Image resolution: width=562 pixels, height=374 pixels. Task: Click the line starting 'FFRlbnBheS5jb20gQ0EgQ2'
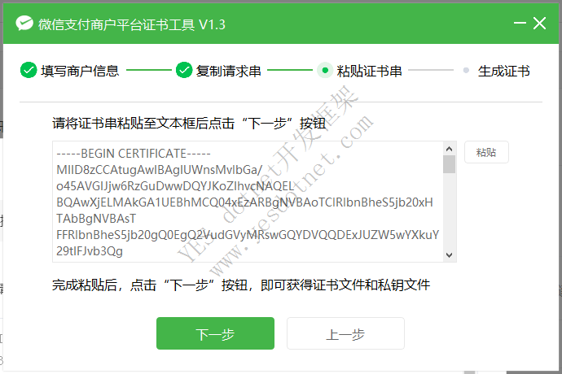click(x=248, y=235)
